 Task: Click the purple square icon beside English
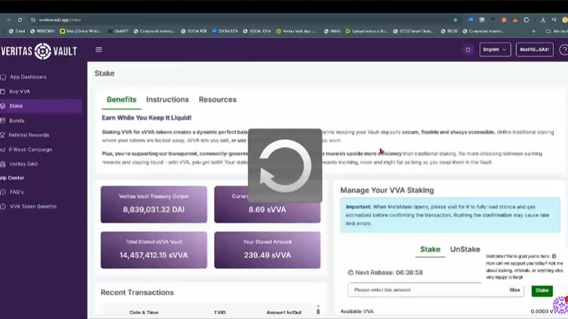pos(468,50)
